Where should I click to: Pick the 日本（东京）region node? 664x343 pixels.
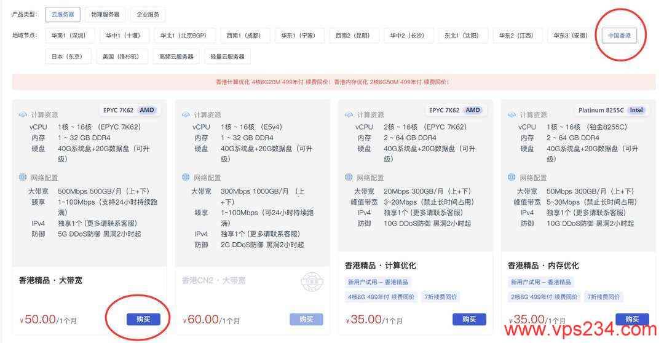pyautogui.click(x=67, y=57)
